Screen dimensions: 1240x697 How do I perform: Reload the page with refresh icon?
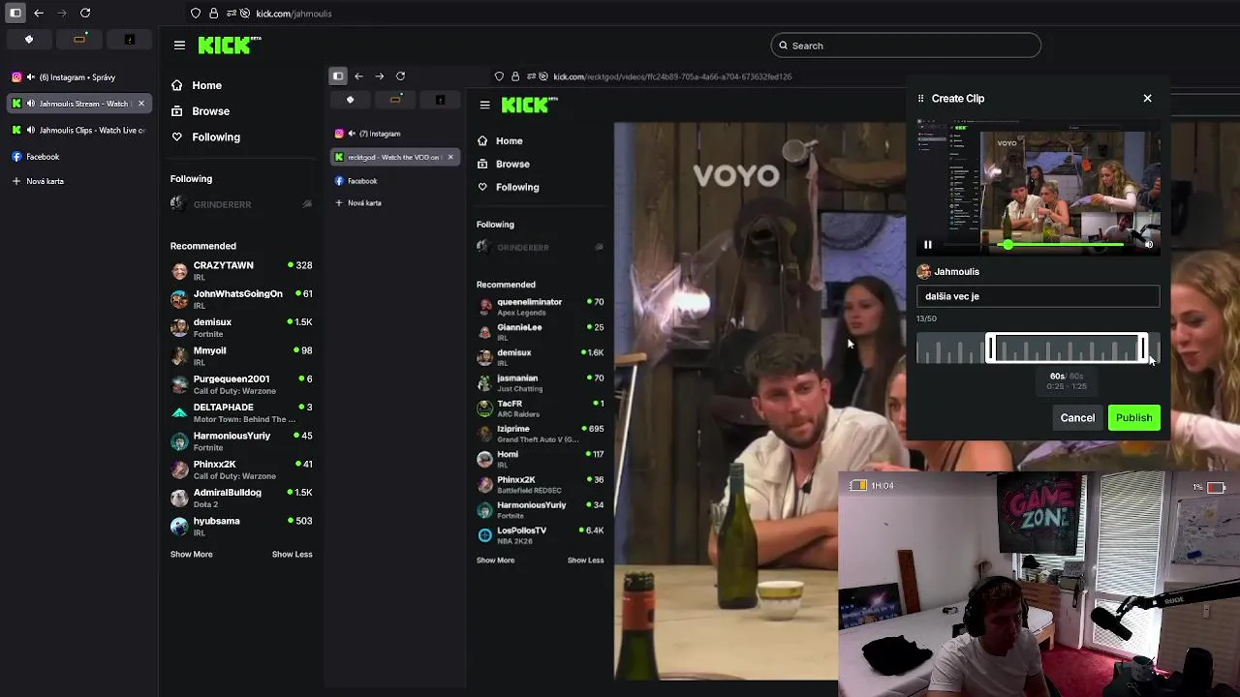pyautogui.click(x=85, y=13)
